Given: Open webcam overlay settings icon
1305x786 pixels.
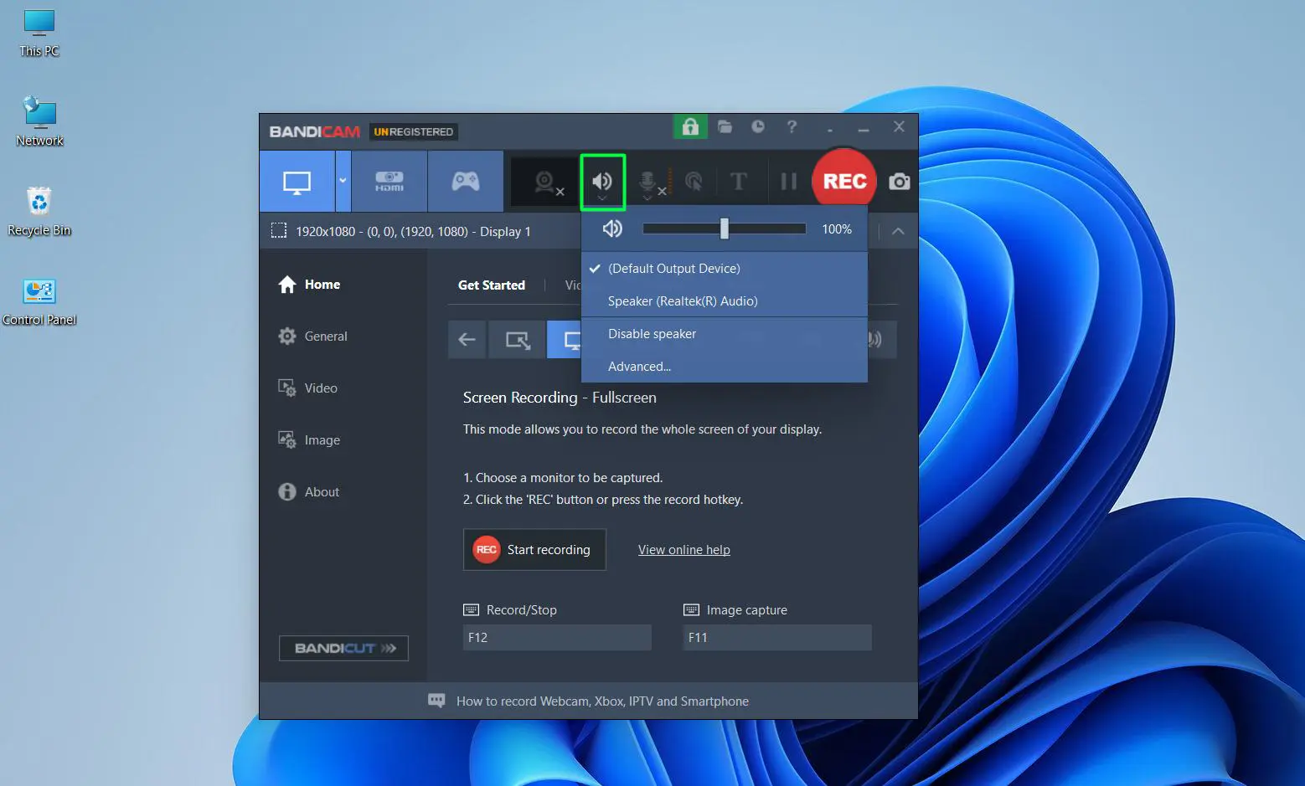Looking at the screenshot, I should coord(543,180).
